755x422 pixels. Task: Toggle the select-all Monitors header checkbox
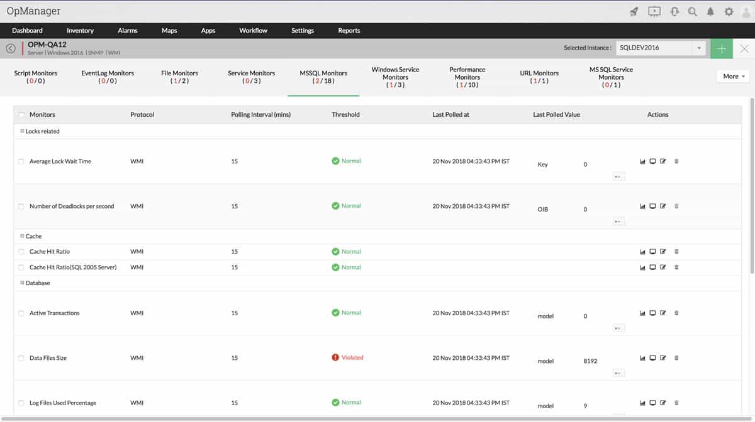point(22,115)
